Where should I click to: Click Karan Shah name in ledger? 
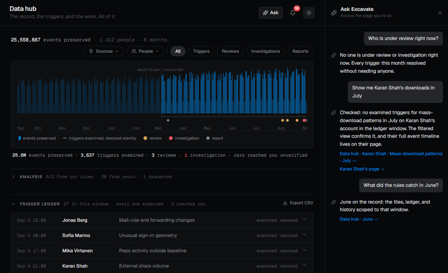(x=75, y=266)
